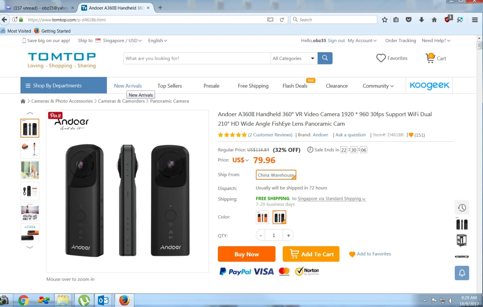Image resolution: width=483 pixels, height=307 pixels.
Task: Increase quantity with the plus button
Action: tap(288, 235)
